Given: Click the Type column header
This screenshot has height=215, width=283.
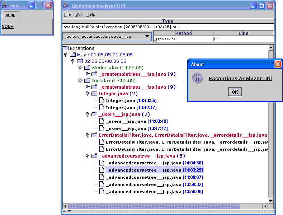Looking at the screenshot, I should coord(168,21).
